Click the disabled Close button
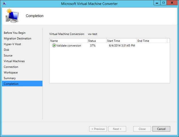The height and width of the screenshot is (137, 179). coord(142,129)
